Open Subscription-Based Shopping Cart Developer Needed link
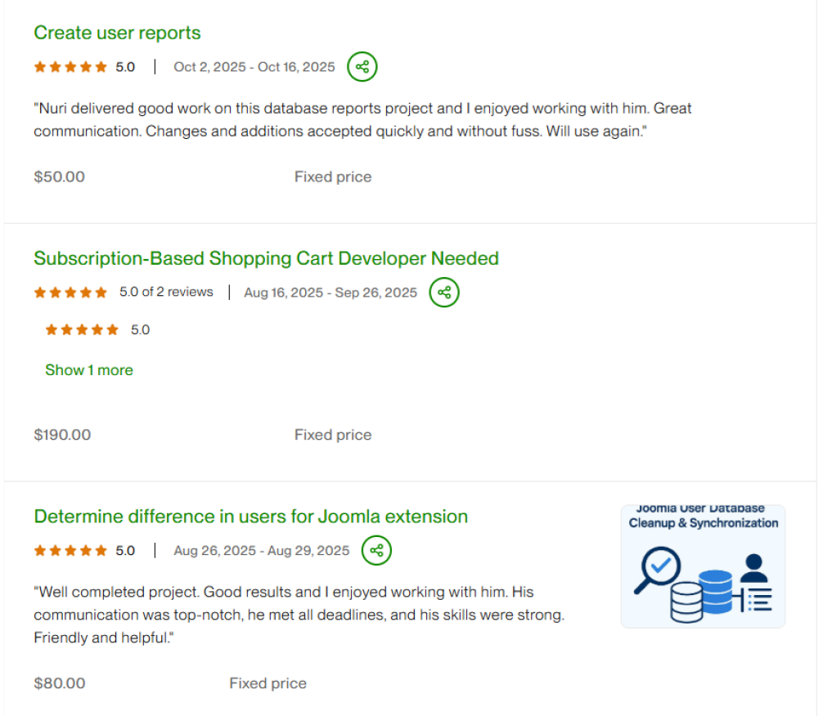Viewport: 818px width, 716px height. (266, 258)
